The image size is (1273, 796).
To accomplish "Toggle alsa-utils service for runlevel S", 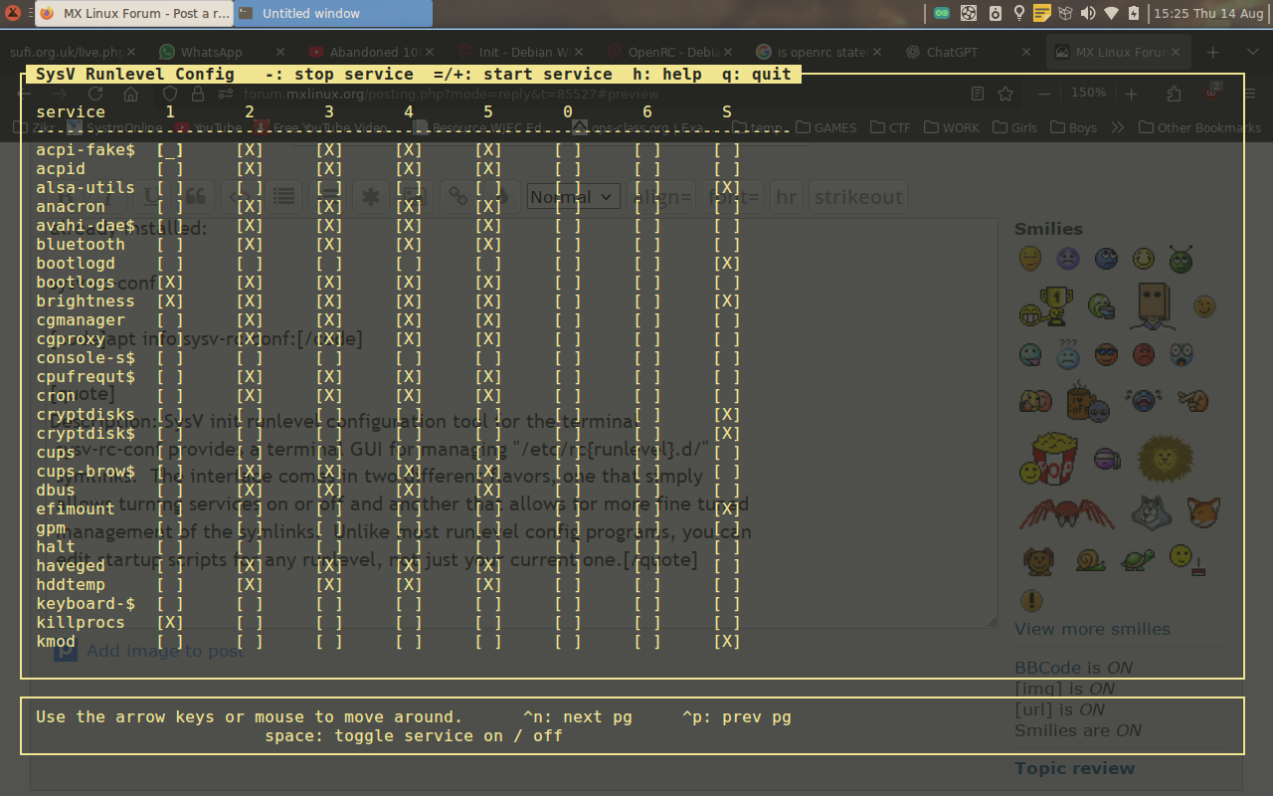I will pyautogui.click(x=727, y=187).
